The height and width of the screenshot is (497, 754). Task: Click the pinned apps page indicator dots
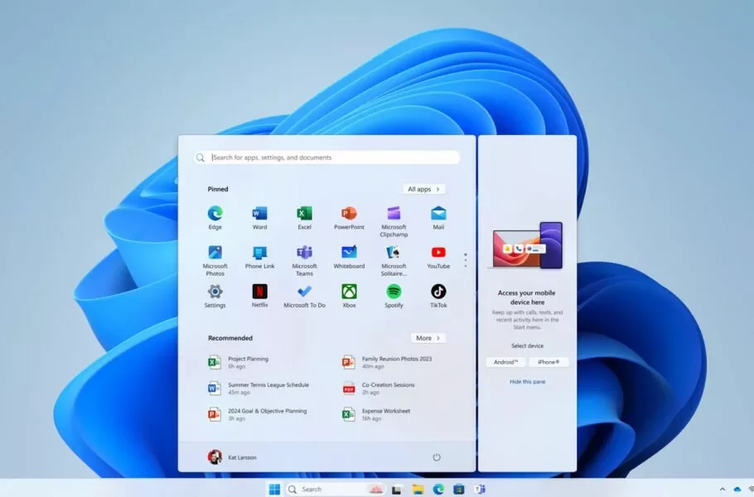coord(466,260)
